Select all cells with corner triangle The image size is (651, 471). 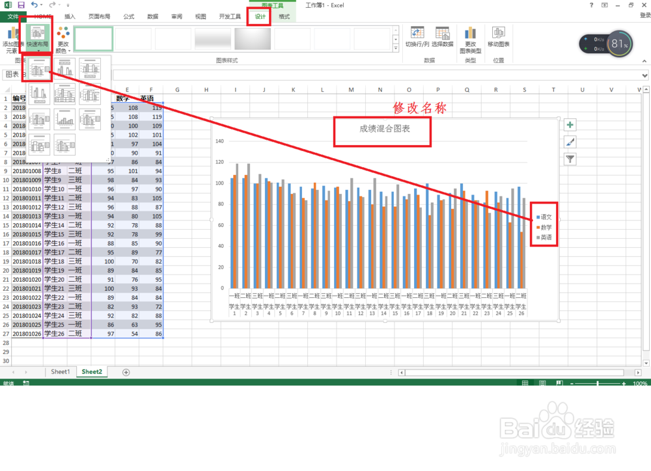[7, 90]
